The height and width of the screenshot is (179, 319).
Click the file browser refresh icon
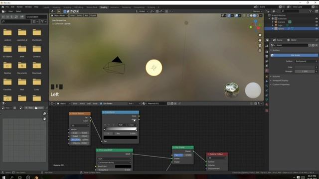pos(16,17)
